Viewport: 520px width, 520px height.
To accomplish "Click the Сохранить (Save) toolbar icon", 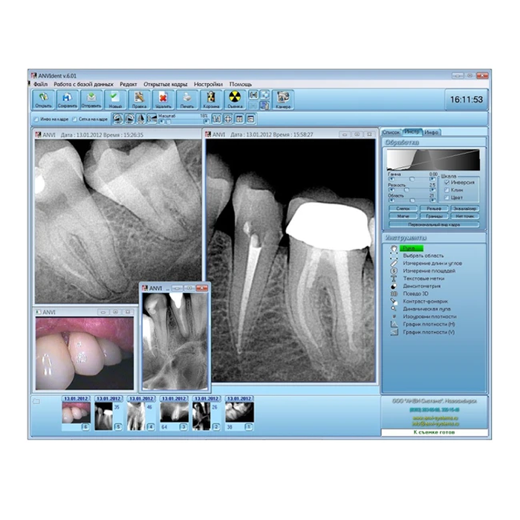I will 67,100.
